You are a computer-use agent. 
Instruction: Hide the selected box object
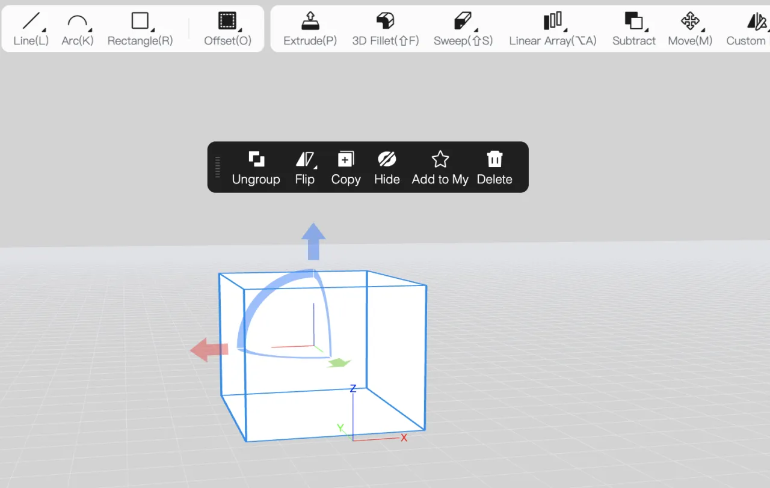(x=387, y=167)
